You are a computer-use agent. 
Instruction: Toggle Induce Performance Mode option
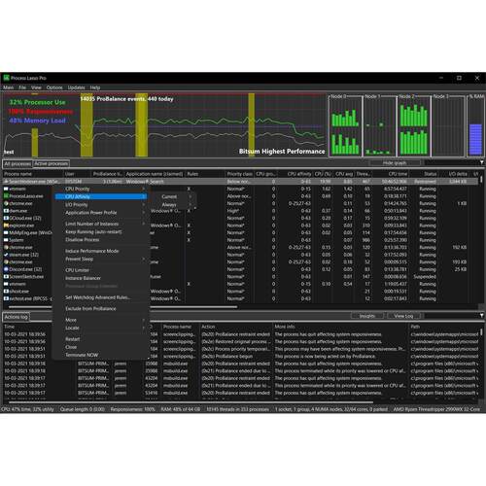(x=92, y=251)
